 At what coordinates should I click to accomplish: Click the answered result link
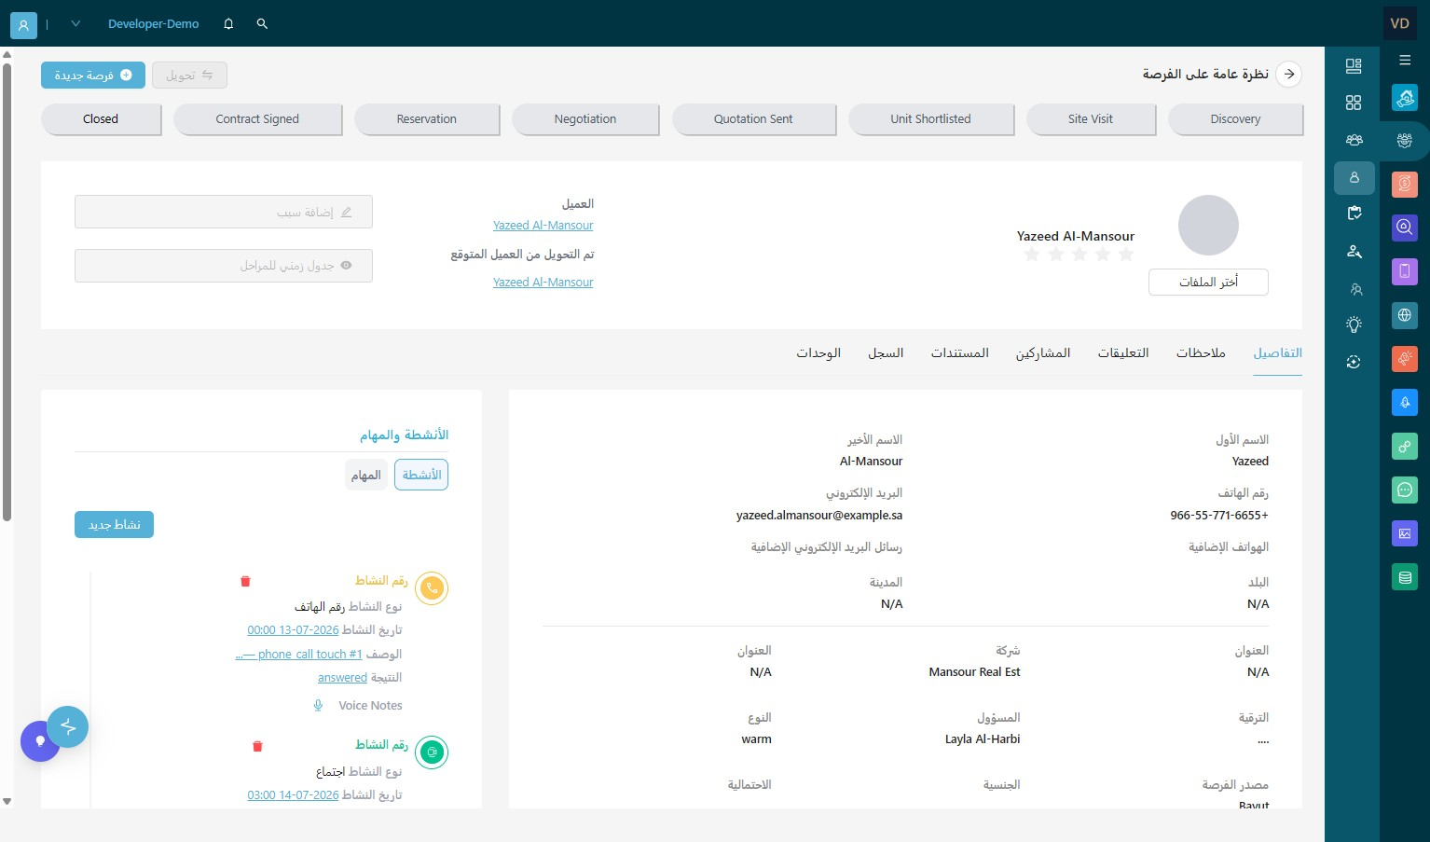click(x=342, y=678)
